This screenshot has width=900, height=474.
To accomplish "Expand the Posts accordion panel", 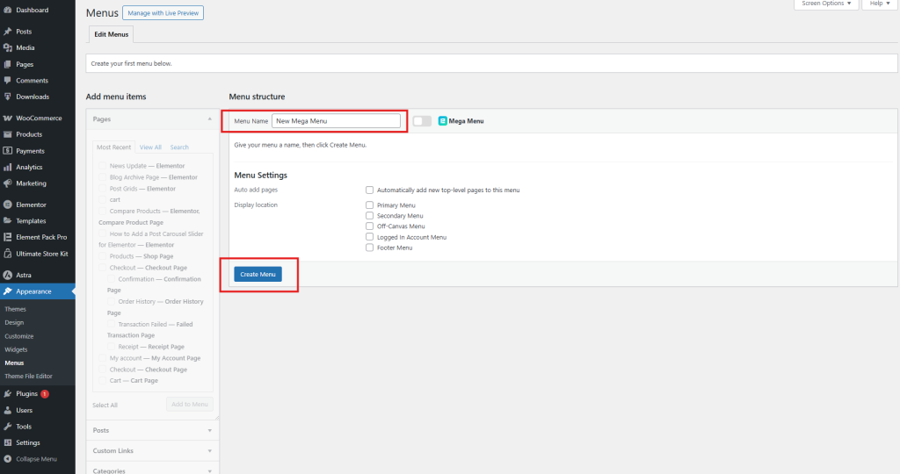I will pyautogui.click(x=152, y=430).
